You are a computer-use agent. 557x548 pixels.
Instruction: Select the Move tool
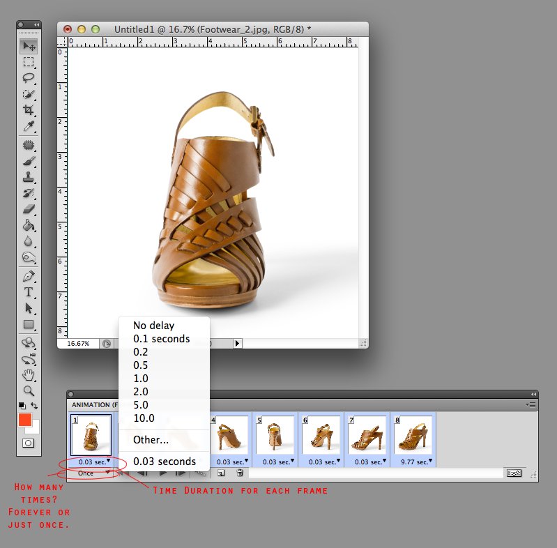[29, 46]
